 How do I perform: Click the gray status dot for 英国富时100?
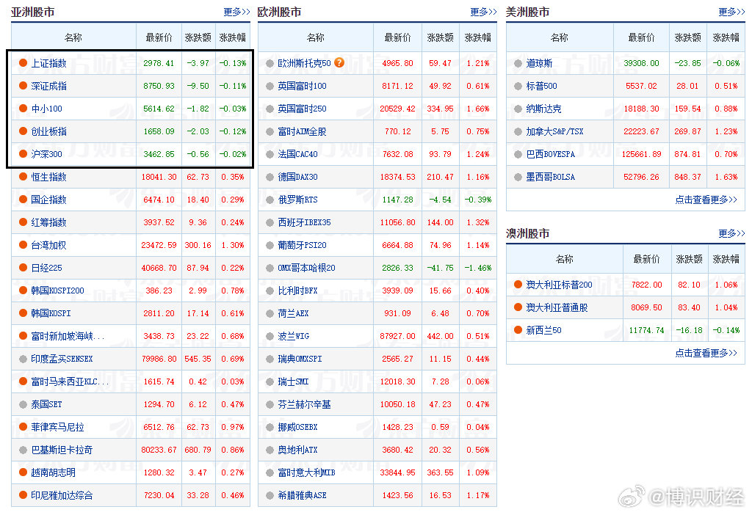[x=270, y=87]
